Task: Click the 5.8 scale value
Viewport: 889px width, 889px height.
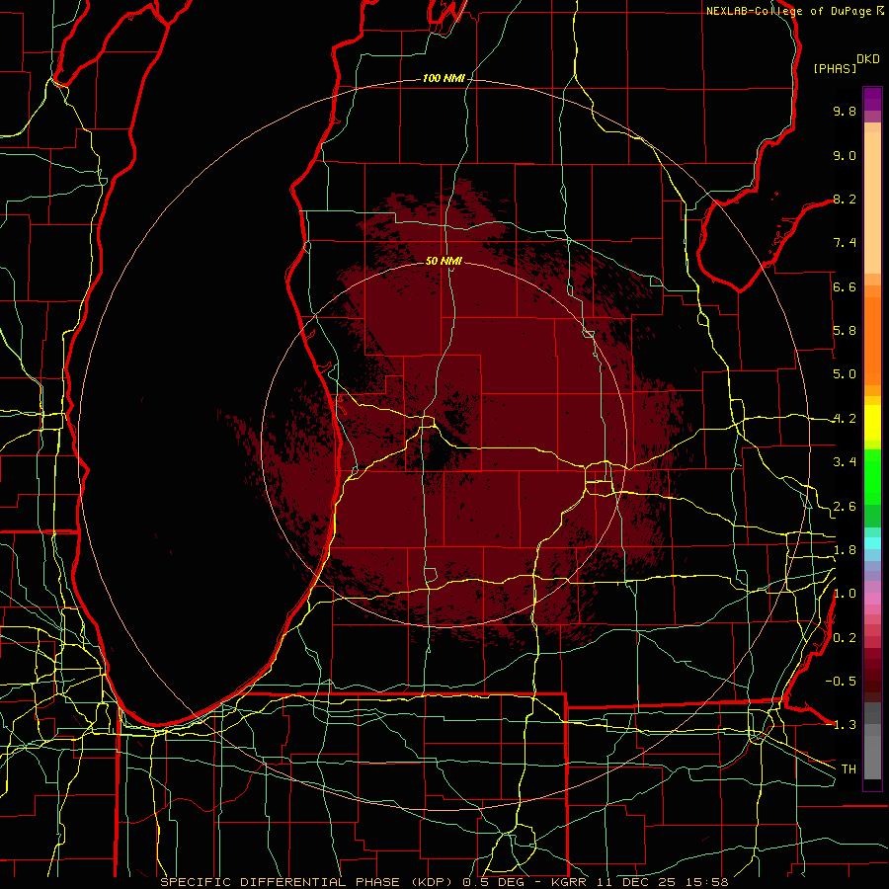Action: tap(845, 331)
